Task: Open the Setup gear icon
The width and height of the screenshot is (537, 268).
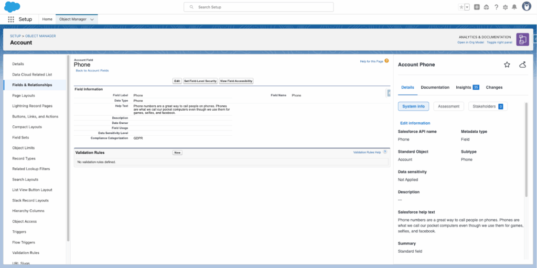Action: [x=505, y=7]
